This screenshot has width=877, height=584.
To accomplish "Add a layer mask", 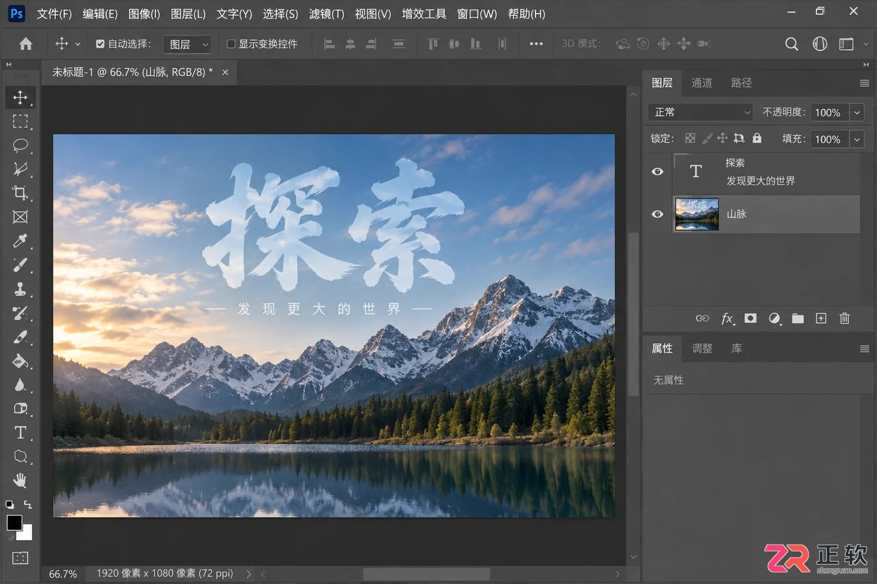I will pos(750,318).
